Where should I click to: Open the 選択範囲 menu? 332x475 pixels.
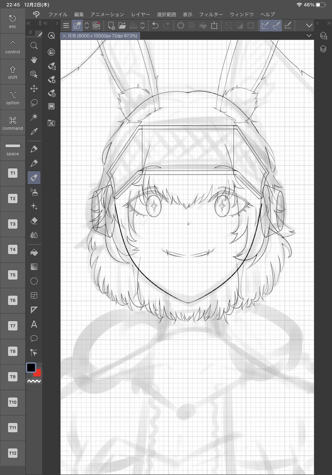click(x=167, y=14)
